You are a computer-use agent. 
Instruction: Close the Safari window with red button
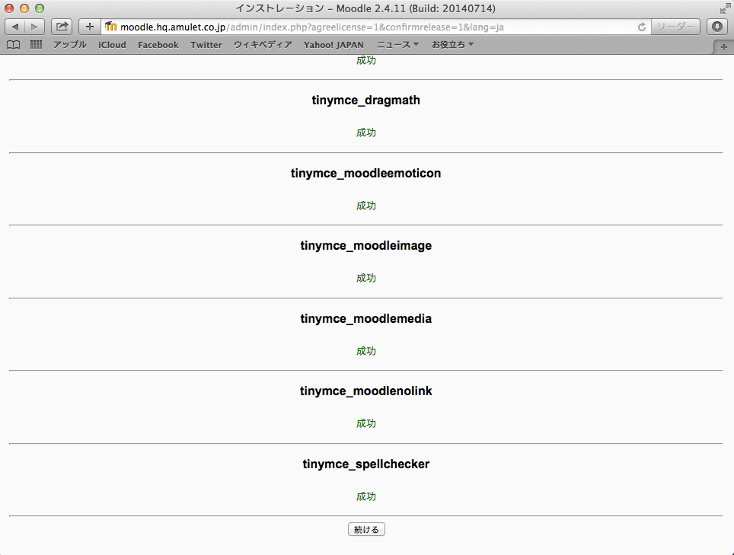9,8
